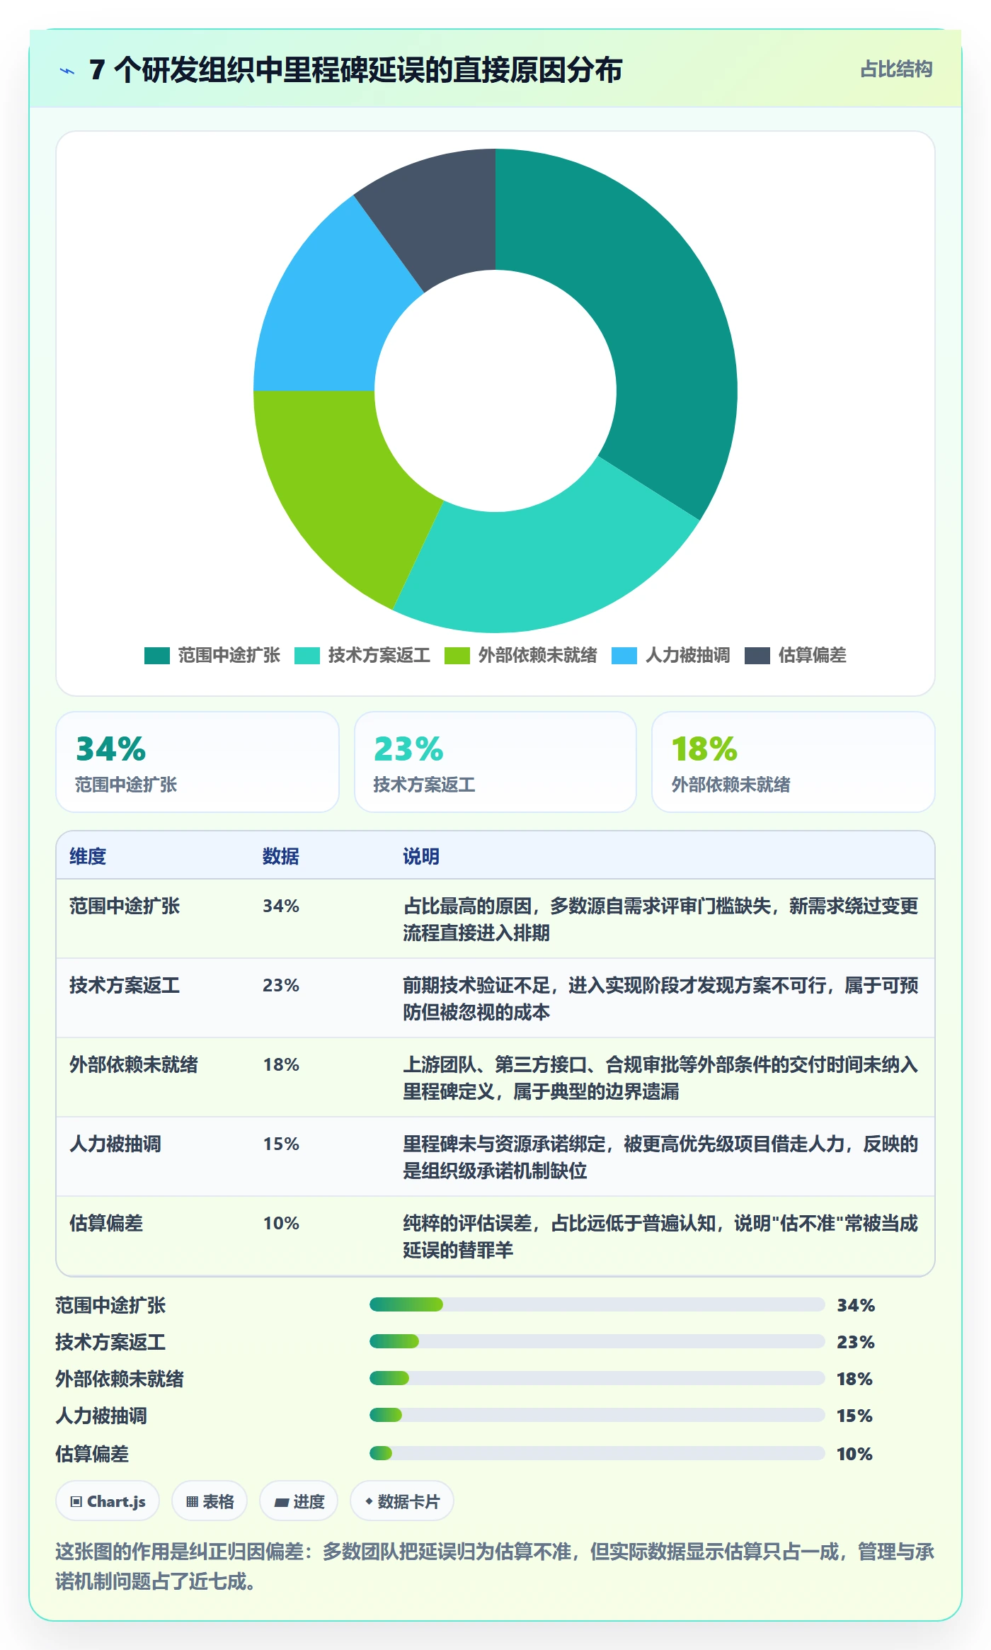Click the 说明 column header
The width and height of the screenshot is (991, 1650).
pos(421,856)
